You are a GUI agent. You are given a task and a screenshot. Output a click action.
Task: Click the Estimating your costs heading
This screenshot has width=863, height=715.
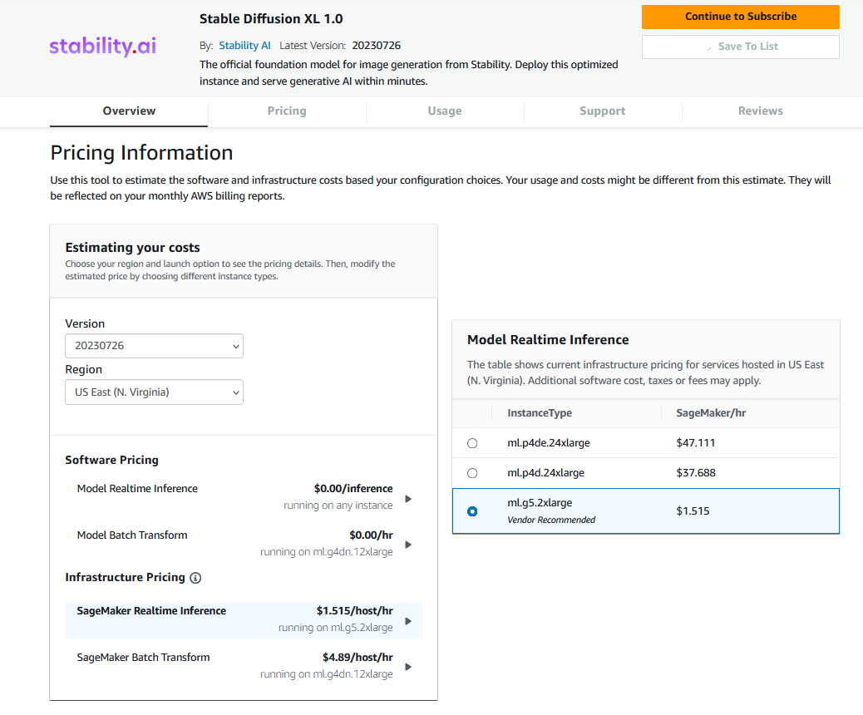pos(133,248)
